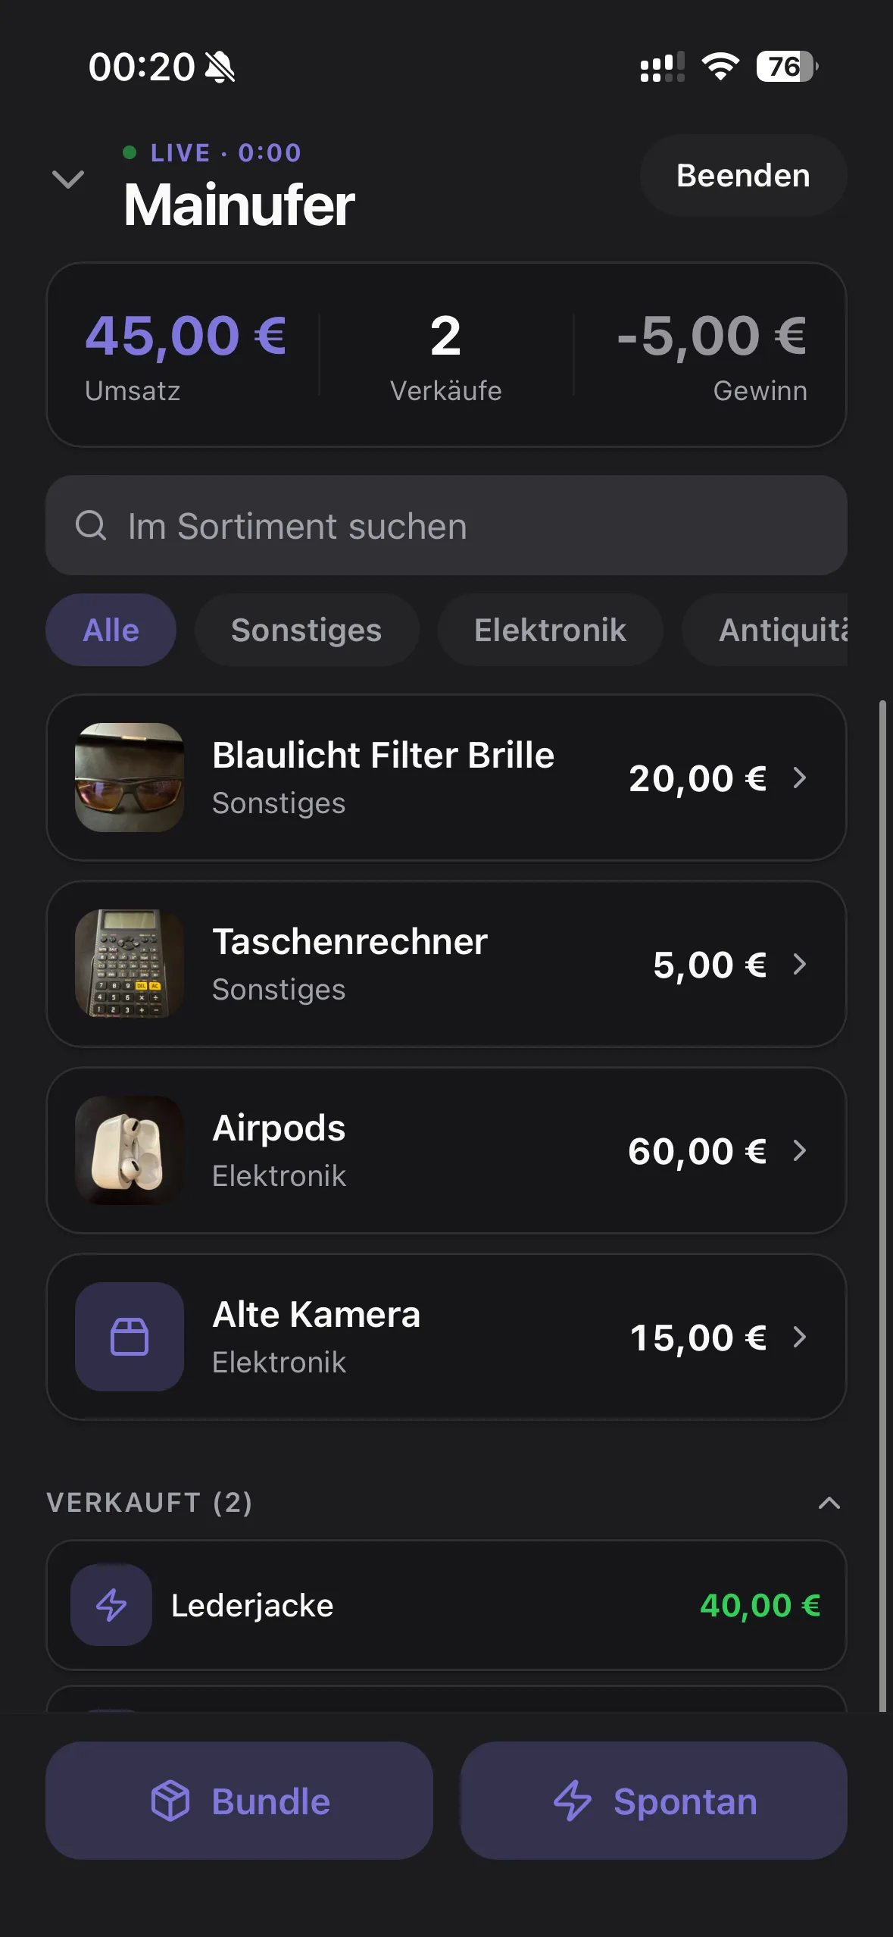The width and height of the screenshot is (893, 1937).
Task: End the live session with Beenden
Action: [x=743, y=175]
